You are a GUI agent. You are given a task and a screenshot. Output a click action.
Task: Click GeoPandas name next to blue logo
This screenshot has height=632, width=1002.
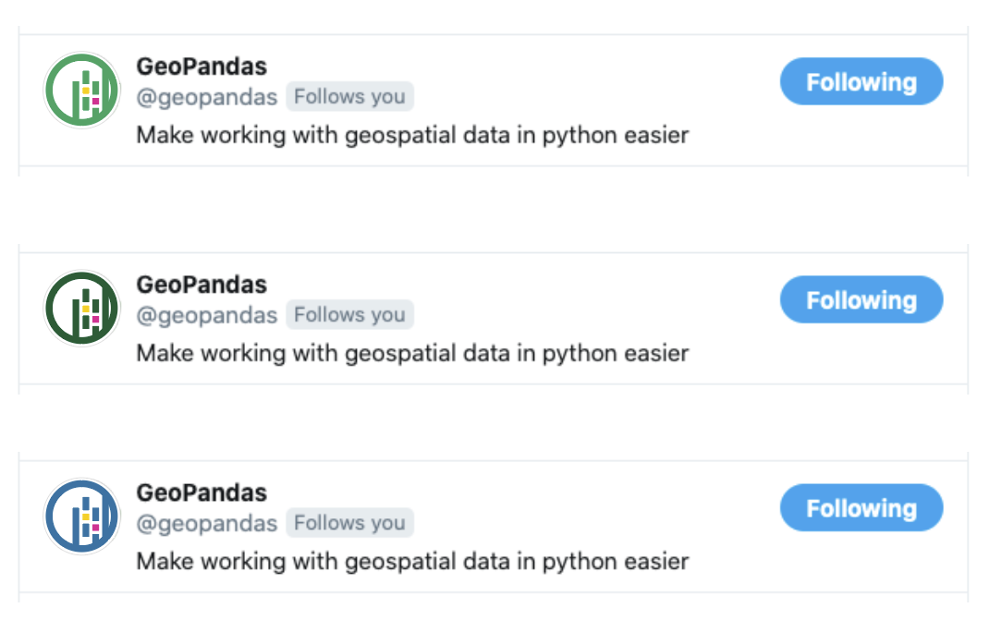point(202,492)
